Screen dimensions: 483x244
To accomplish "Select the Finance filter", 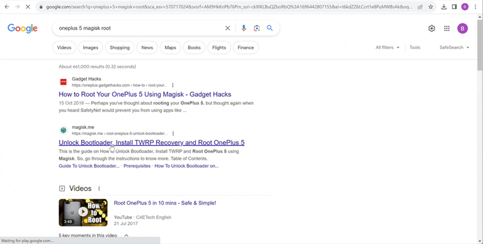I will (246, 47).
